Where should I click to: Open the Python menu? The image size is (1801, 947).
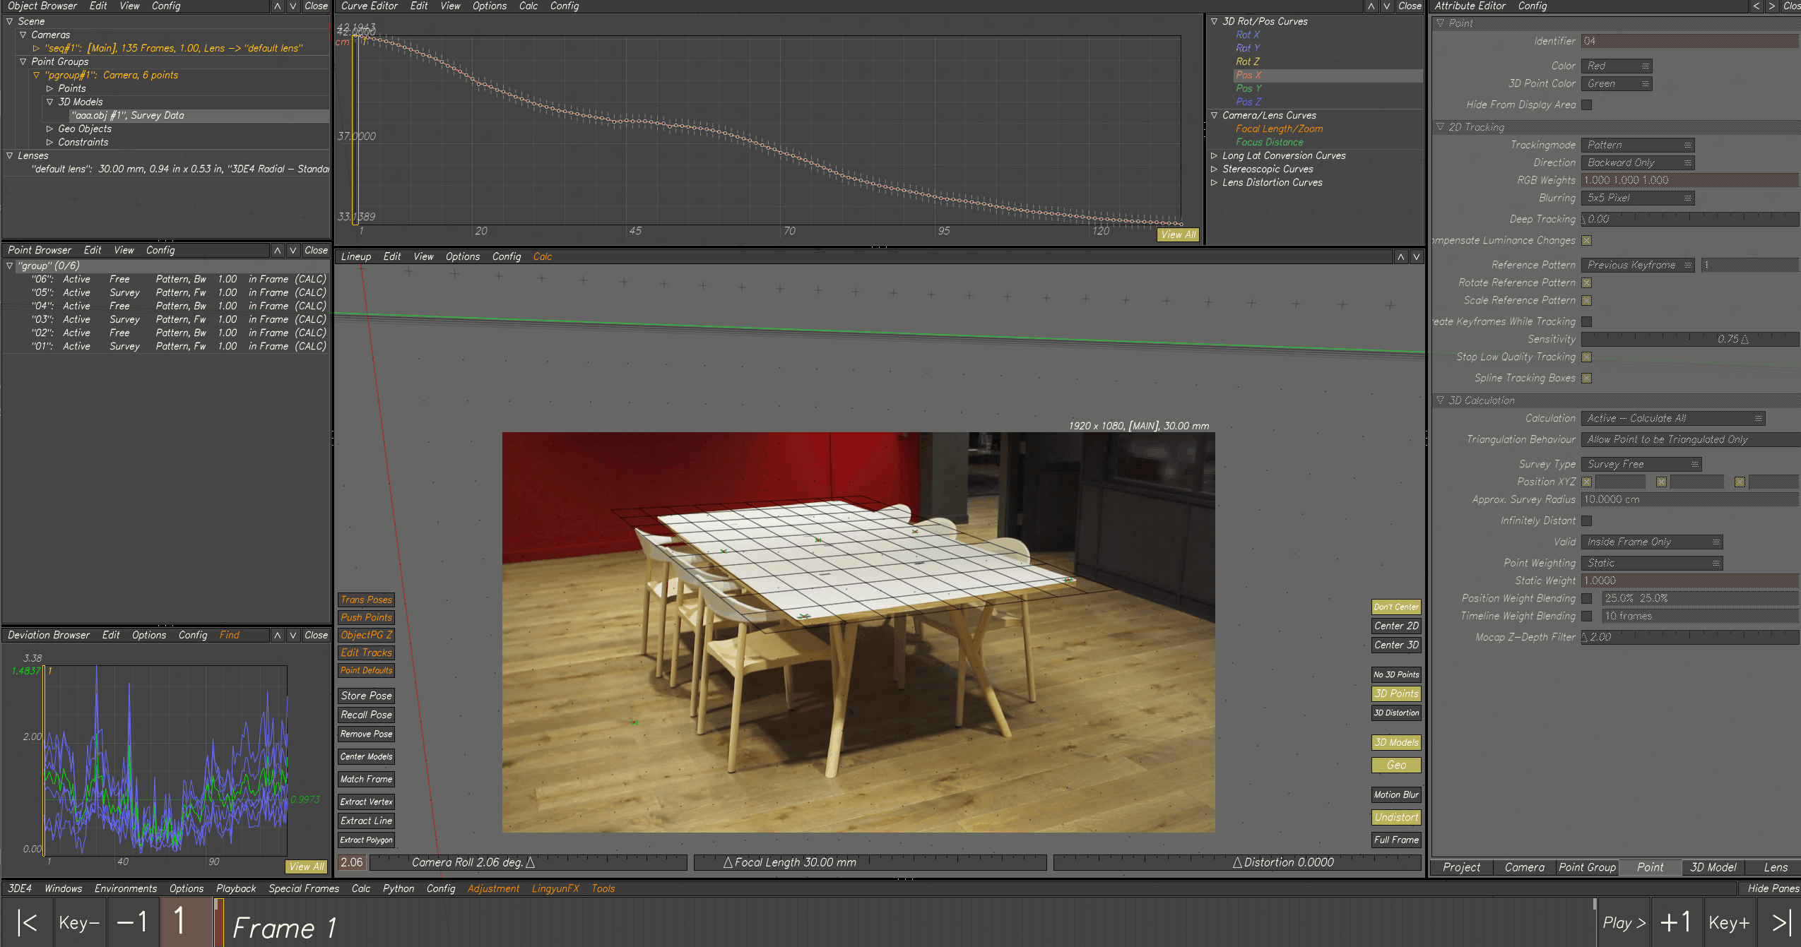click(x=398, y=889)
